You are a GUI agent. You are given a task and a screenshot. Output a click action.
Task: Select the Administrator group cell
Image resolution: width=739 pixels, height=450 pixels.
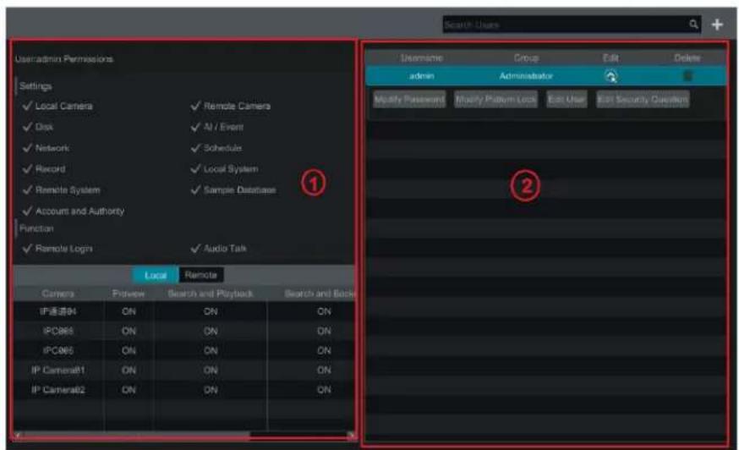pos(526,76)
